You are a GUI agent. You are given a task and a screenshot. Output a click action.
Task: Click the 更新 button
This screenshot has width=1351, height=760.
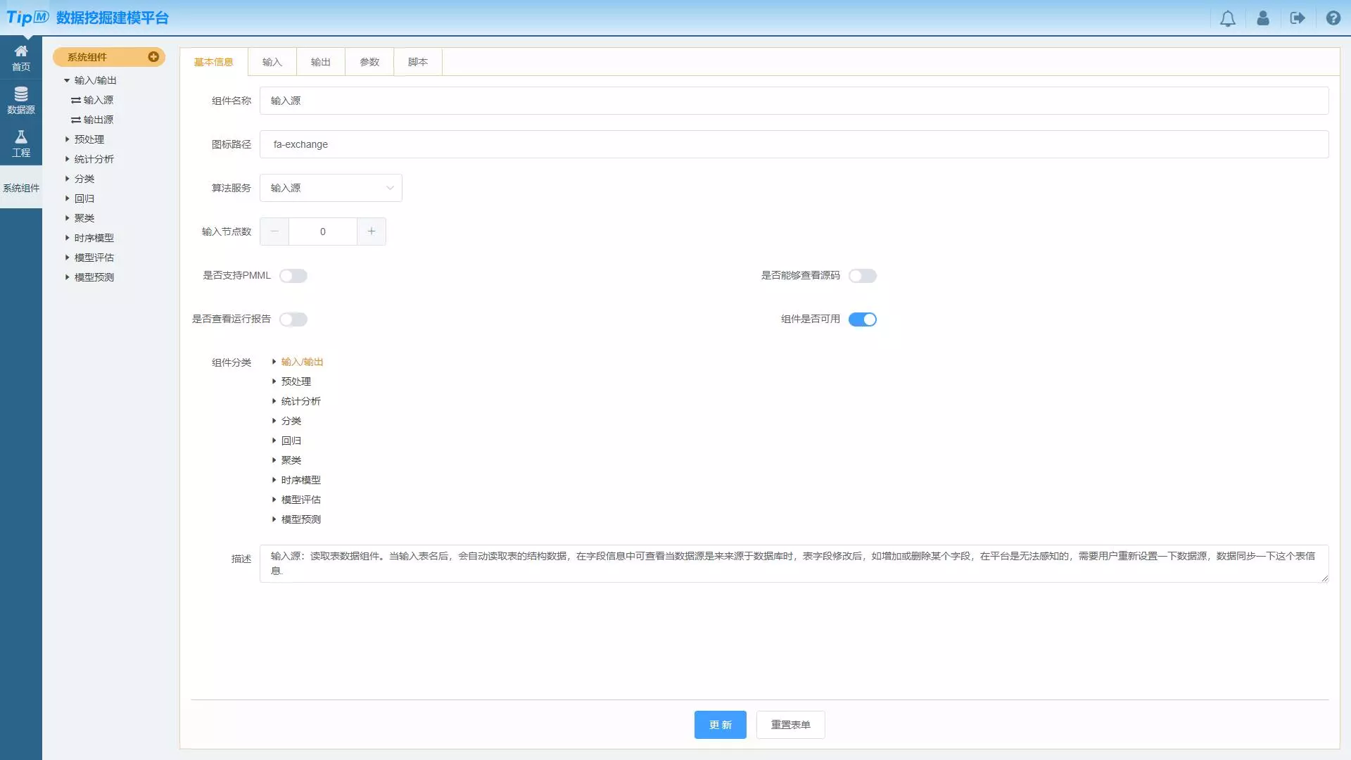point(720,725)
